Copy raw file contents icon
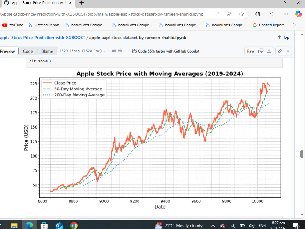Screen dimensions: 305x229 tap(261, 51)
